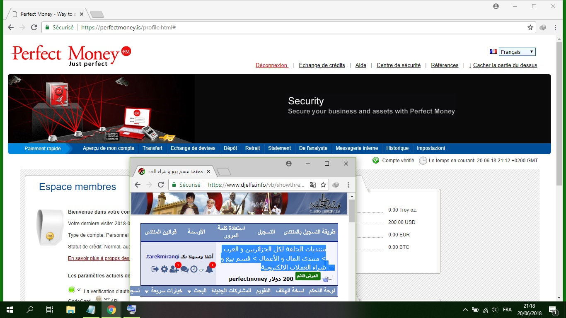Open the Dépôt menu item
Image resolution: width=566 pixels, height=318 pixels.
pos(230,148)
